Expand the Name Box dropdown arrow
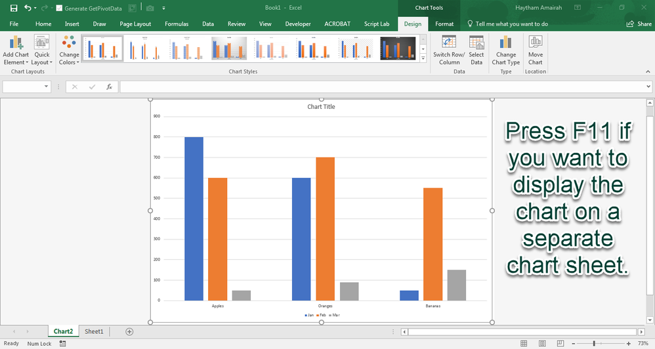Viewport: 655px width, 349px height. pos(46,87)
